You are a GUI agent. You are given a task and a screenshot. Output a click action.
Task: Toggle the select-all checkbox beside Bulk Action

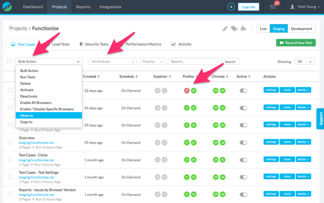tap(9, 62)
